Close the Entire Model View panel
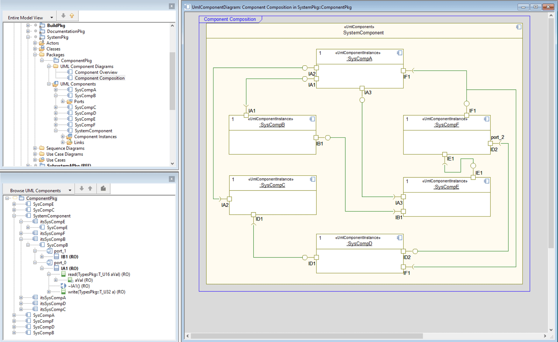 click(172, 6)
